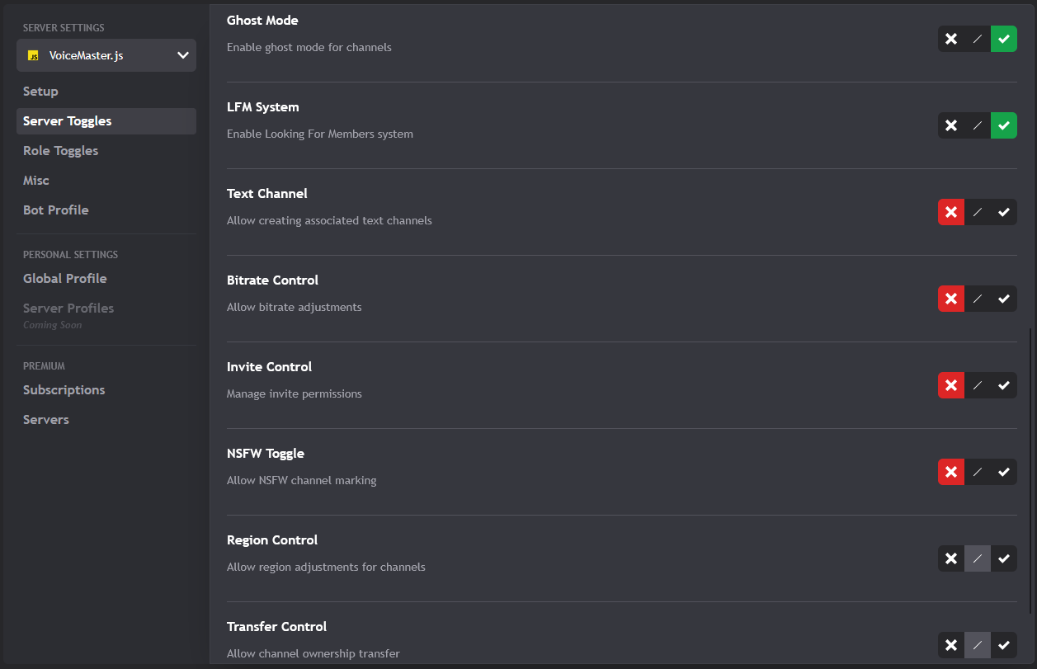Expand the bot selection chevron

pyautogui.click(x=182, y=55)
